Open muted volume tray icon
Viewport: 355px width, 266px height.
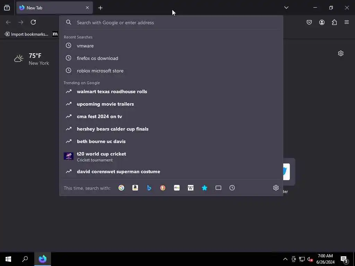pyautogui.click(x=310, y=259)
